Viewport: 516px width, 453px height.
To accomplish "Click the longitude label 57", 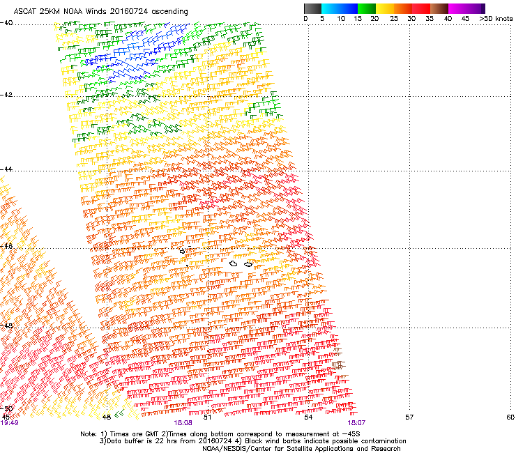I will click(x=409, y=417).
